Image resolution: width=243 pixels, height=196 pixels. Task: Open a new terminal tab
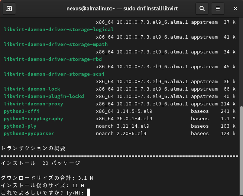point(9,8)
